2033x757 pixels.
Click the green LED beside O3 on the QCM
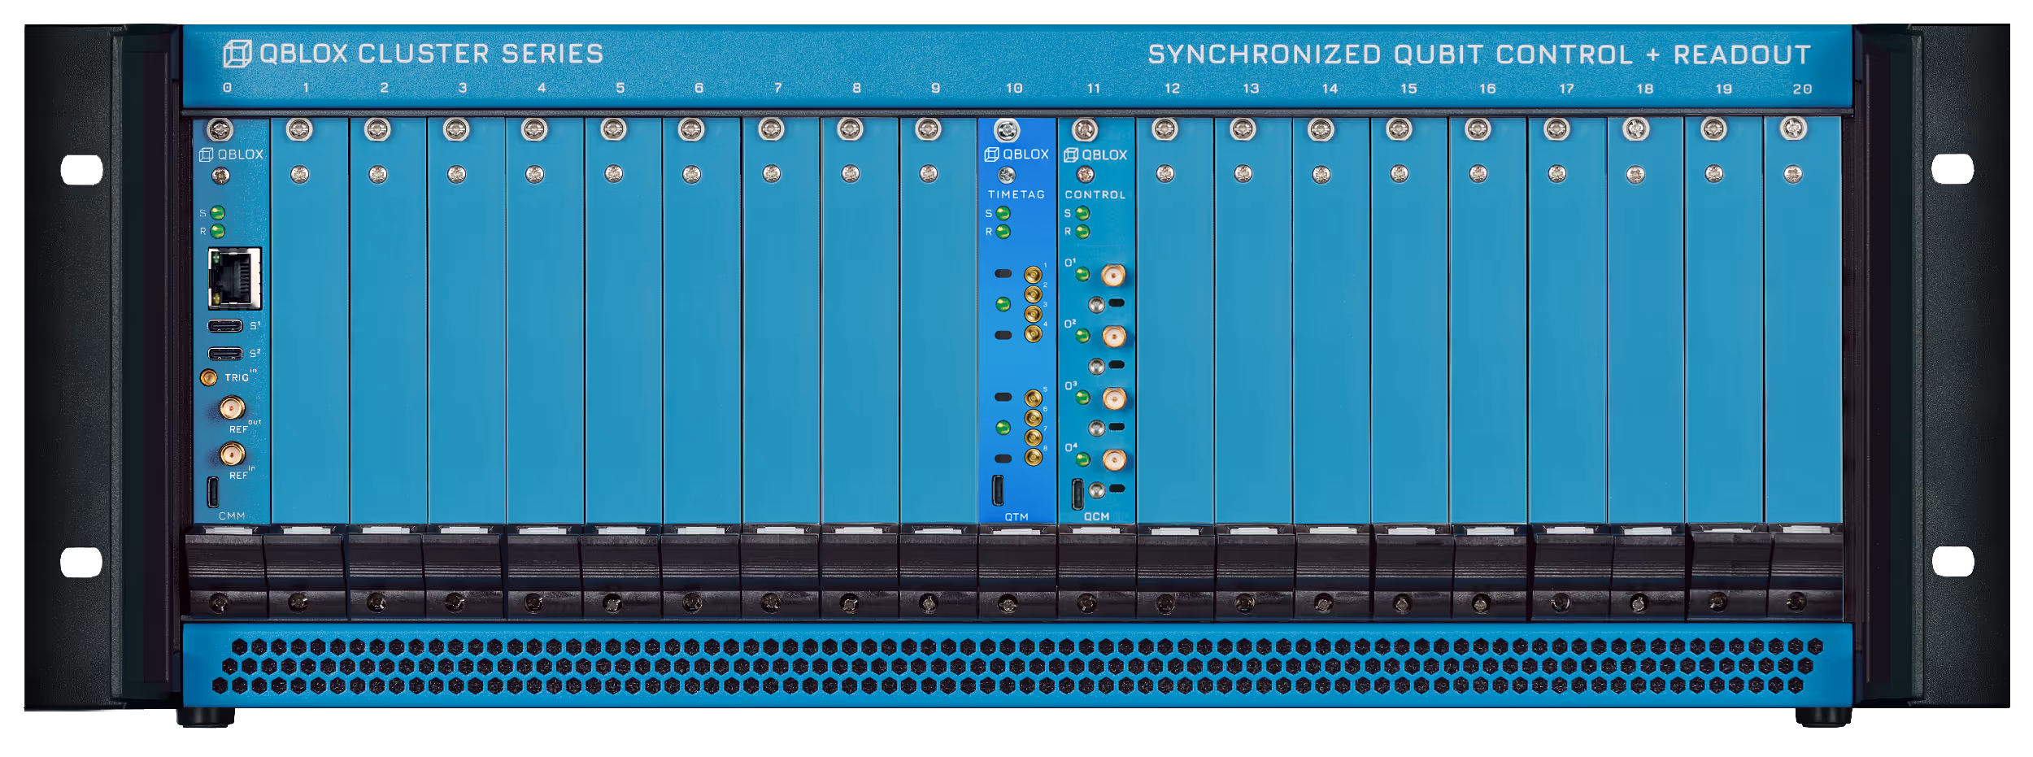pos(1083,398)
